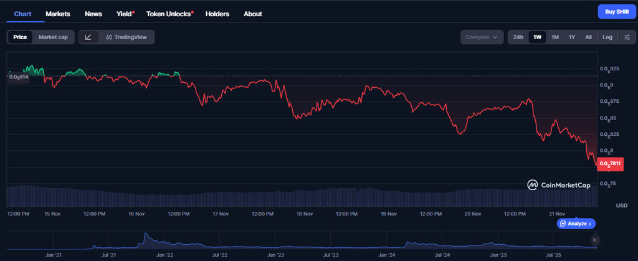The height and width of the screenshot is (261, 638).
Task: Select the 1Y time range
Action: click(571, 37)
